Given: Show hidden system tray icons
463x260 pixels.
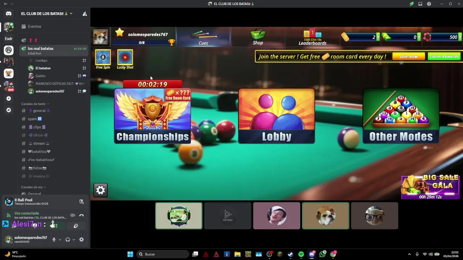Looking at the screenshot, I should pyautogui.click(x=409, y=254).
